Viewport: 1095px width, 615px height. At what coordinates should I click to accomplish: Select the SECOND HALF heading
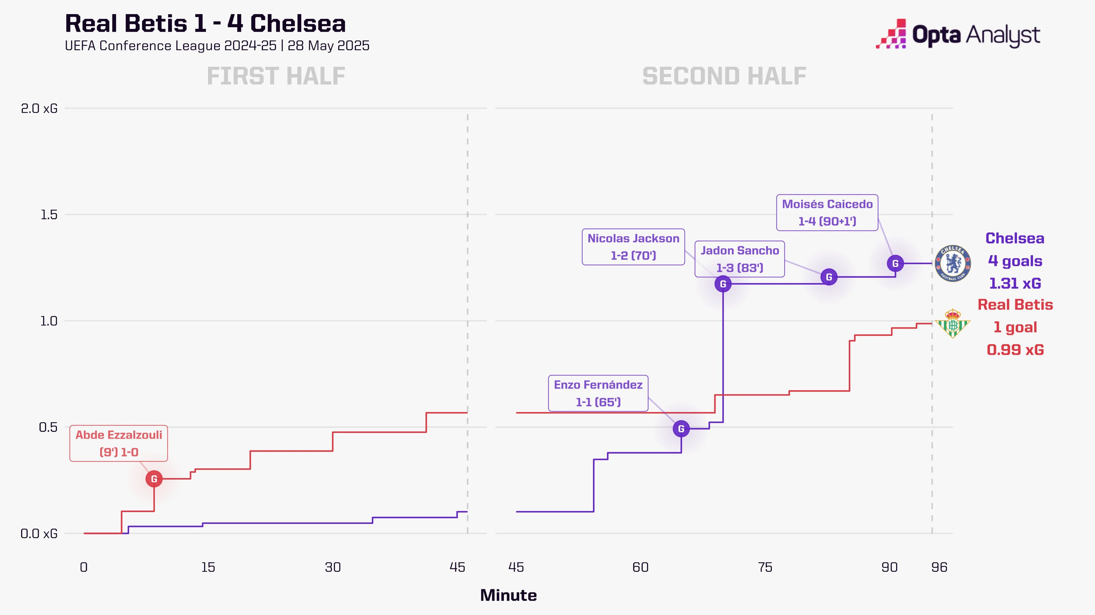pos(724,76)
